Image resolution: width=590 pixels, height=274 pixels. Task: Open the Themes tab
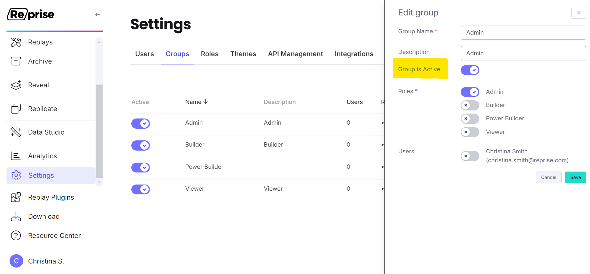[243, 54]
